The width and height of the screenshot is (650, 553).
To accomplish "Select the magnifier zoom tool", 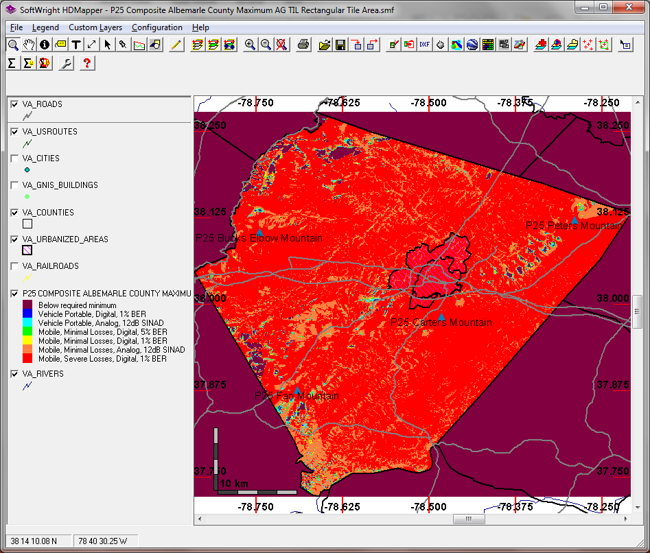I will [x=13, y=45].
